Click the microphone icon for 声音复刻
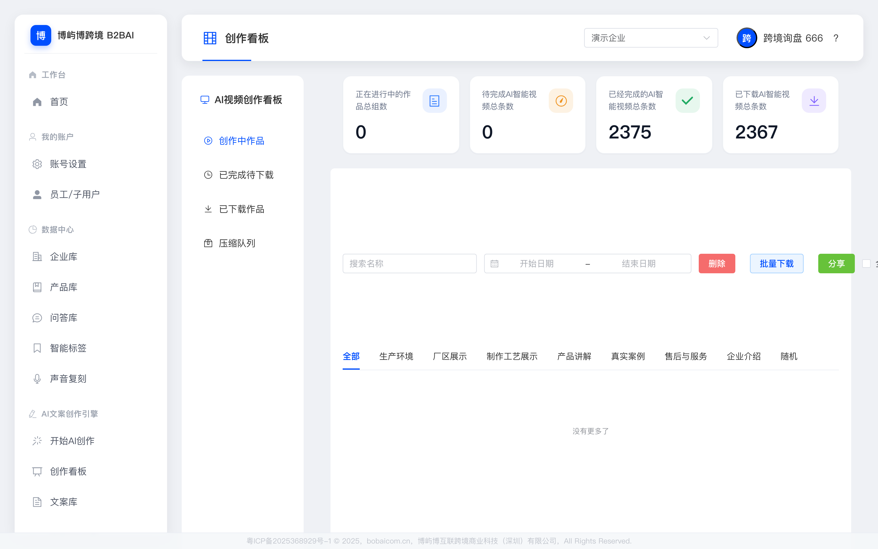878x549 pixels. (37, 379)
